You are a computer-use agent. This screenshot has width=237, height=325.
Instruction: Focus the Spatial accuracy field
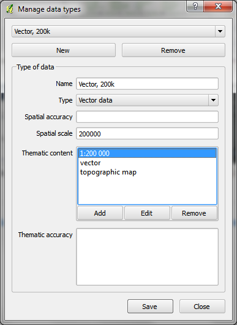pos(147,117)
